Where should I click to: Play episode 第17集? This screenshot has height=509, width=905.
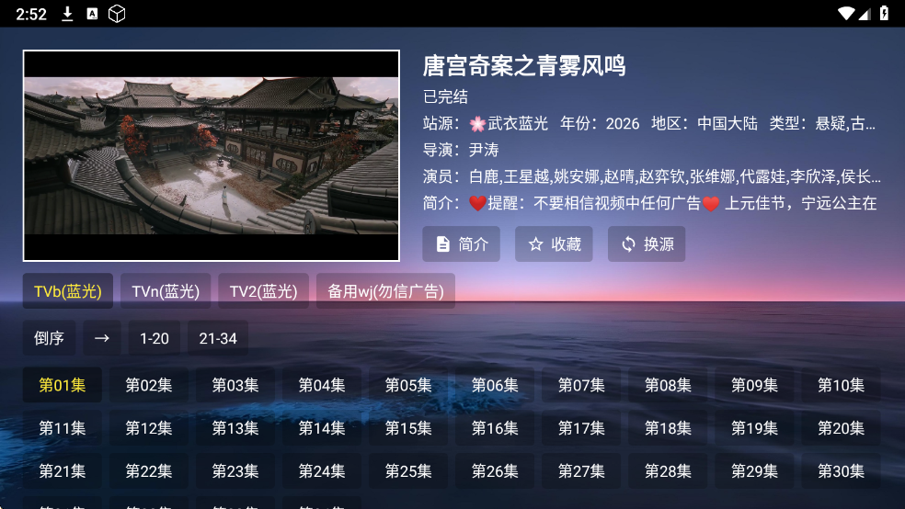pyautogui.click(x=582, y=428)
